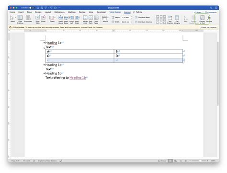This screenshot has height=173, width=227.
Task: Open the Review tab
Action: 82,12
